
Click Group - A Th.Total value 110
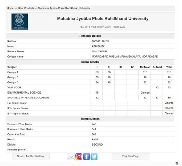tap(145, 72)
